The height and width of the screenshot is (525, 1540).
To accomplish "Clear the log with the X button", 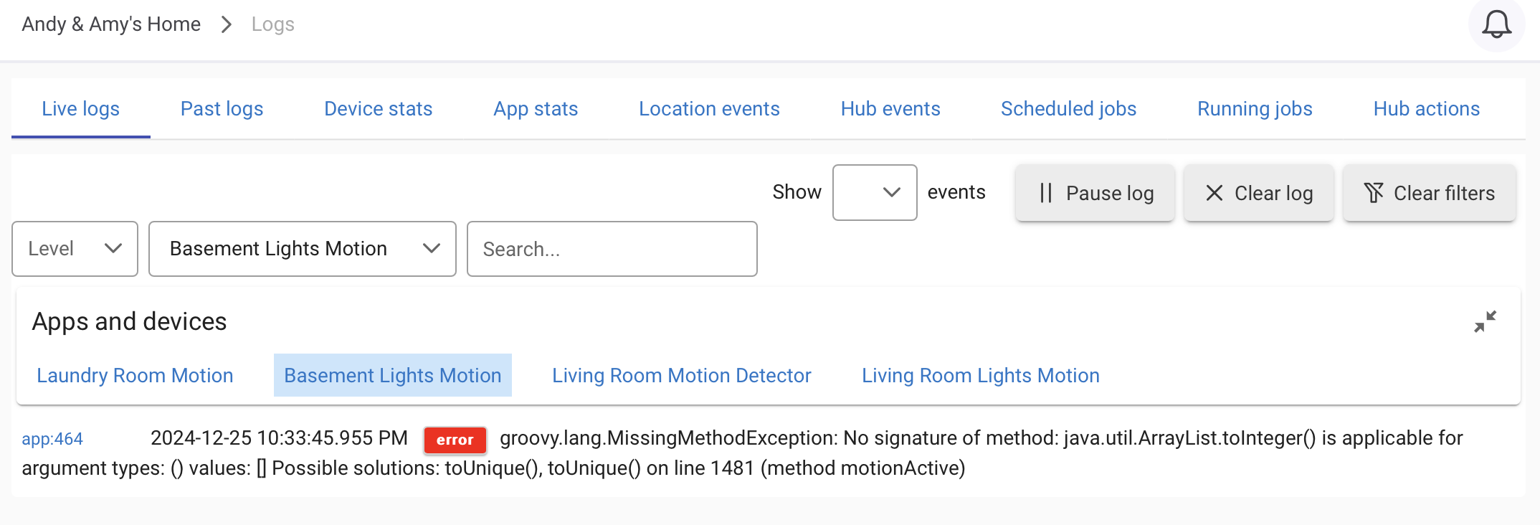I will (x=1258, y=193).
